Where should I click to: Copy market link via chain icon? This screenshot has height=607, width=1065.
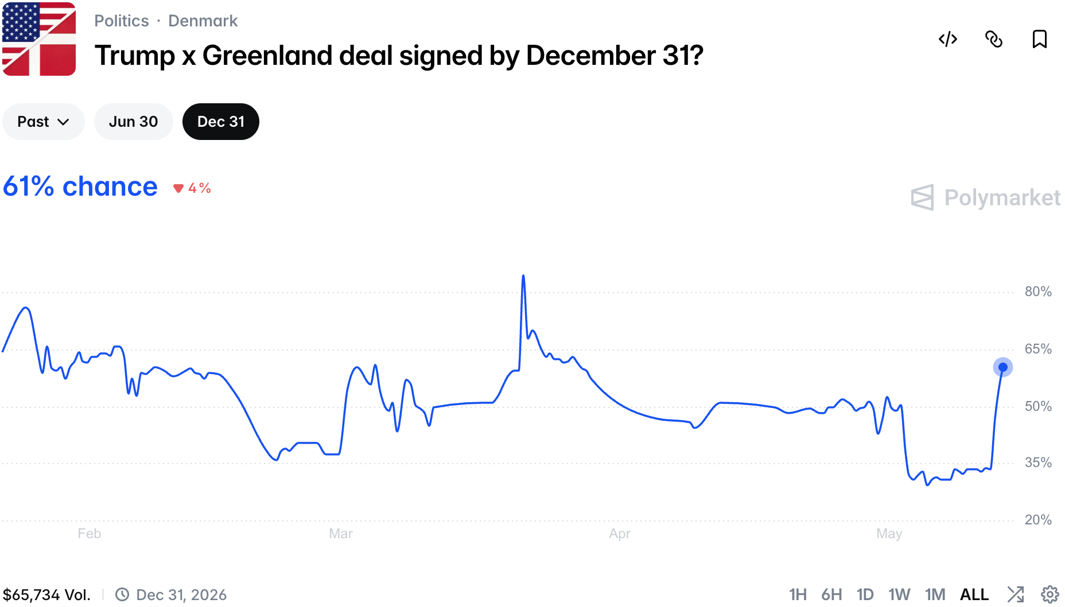(x=994, y=39)
